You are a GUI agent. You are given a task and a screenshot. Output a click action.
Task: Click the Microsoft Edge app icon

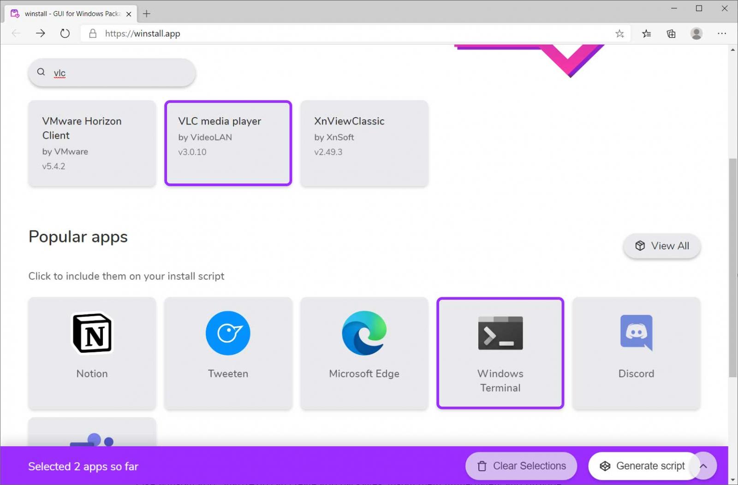coord(364,333)
